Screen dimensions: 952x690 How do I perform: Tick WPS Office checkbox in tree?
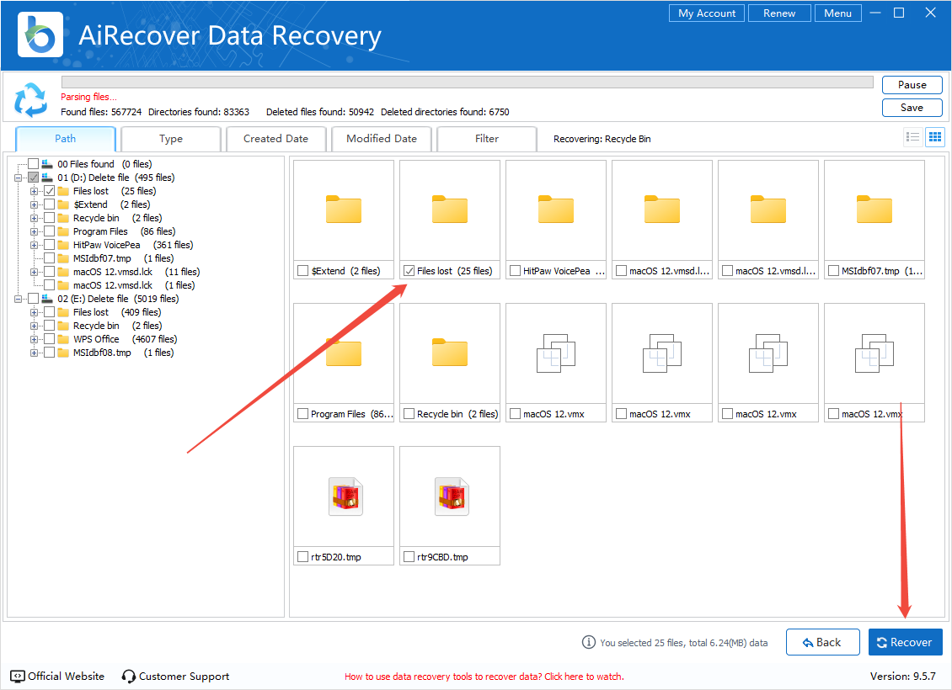click(50, 339)
